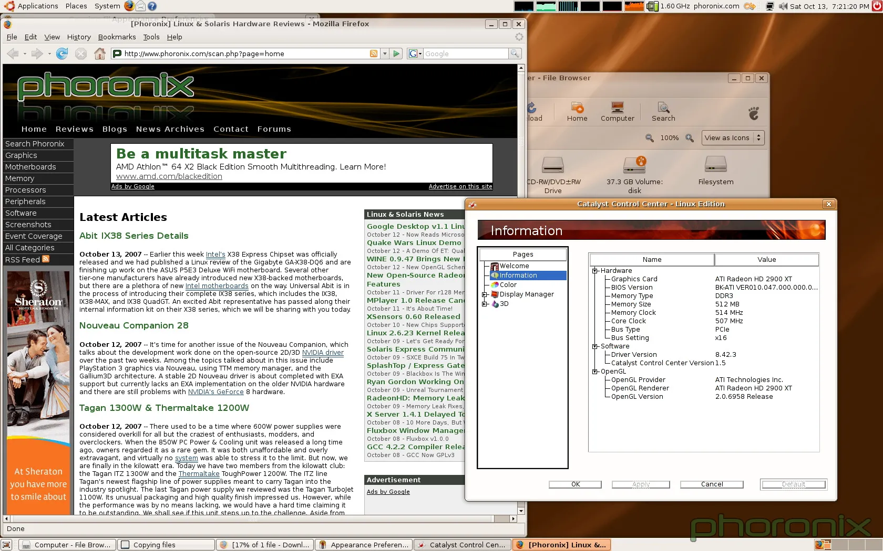Click OK in Catalyst Control Center

point(575,484)
